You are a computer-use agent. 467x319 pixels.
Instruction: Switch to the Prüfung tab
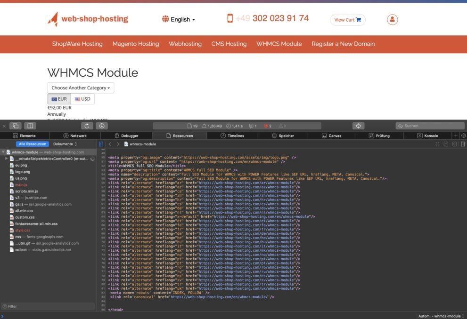pyautogui.click(x=379, y=136)
